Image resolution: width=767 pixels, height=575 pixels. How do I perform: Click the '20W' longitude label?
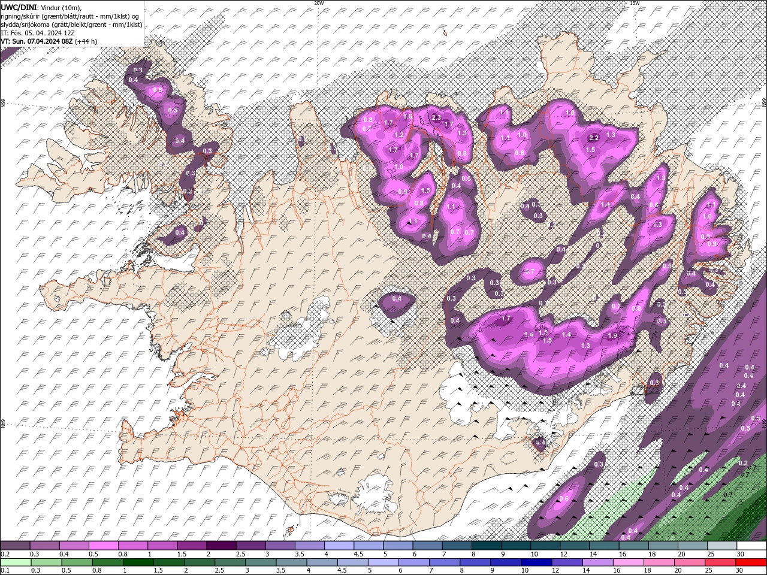pyautogui.click(x=319, y=3)
